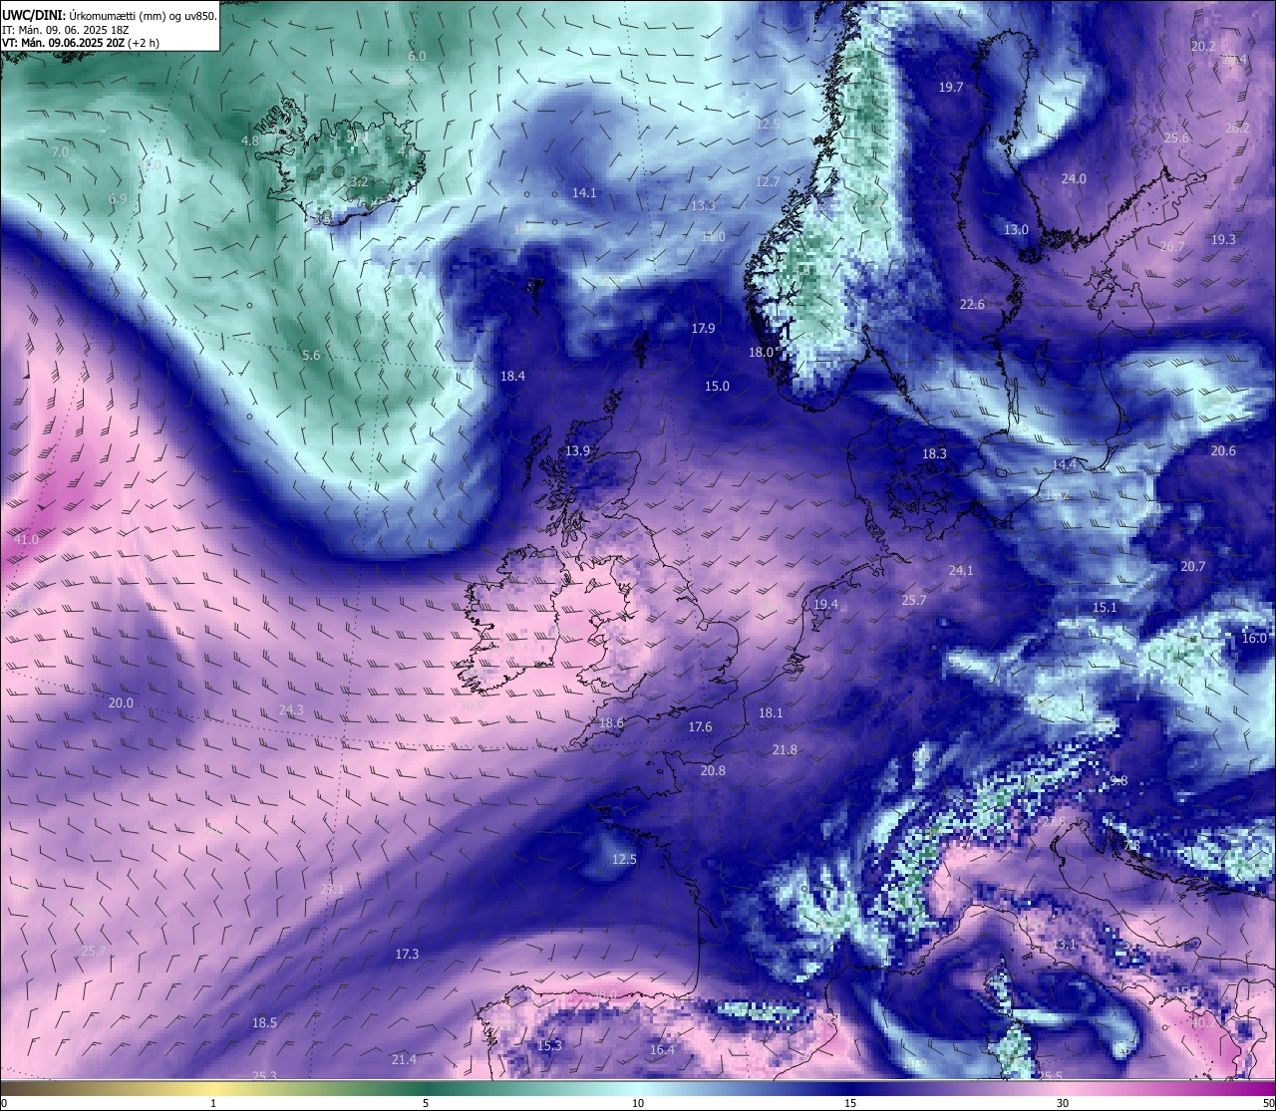Click the value 17.9 in the North Sea

703,329
